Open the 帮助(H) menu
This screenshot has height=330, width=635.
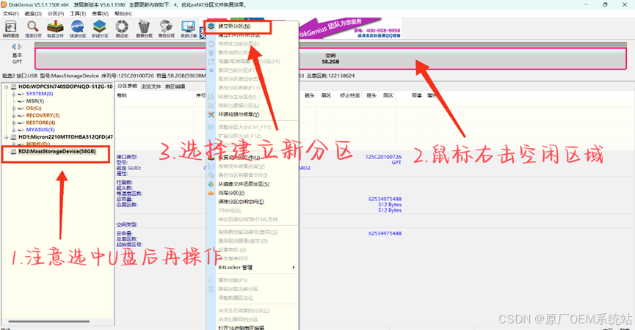[x=123, y=14]
